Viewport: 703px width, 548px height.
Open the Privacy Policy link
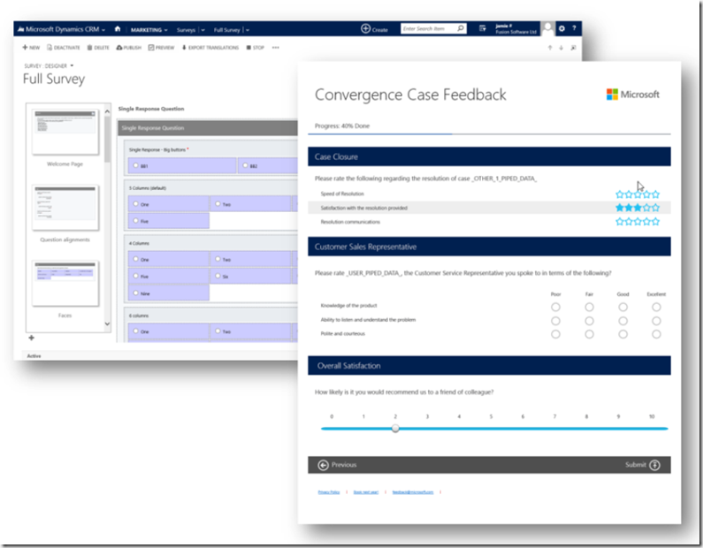click(329, 492)
